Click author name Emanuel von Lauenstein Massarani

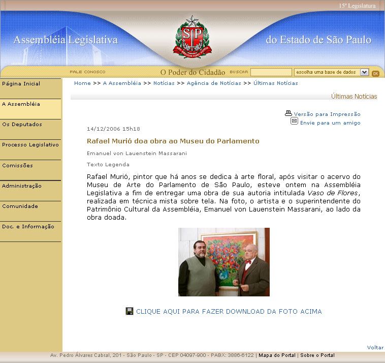point(137,154)
